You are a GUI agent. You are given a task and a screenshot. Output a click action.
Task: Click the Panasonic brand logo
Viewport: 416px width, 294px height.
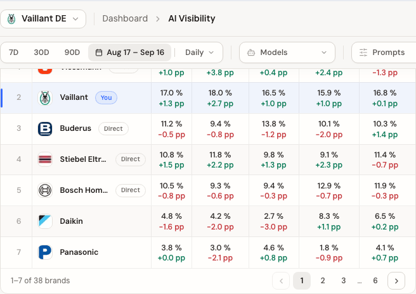coord(45,252)
